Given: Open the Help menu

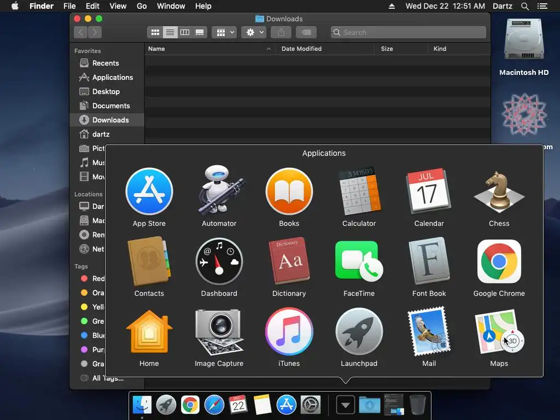Looking at the screenshot, I should [x=203, y=6].
